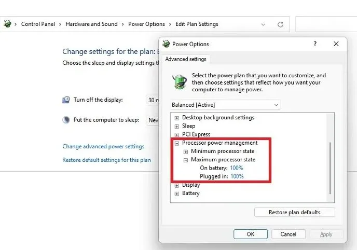Select the Battery label in settings tree
Viewport: 357px width, 250px height.
pyautogui.click(x=191, y=193)
